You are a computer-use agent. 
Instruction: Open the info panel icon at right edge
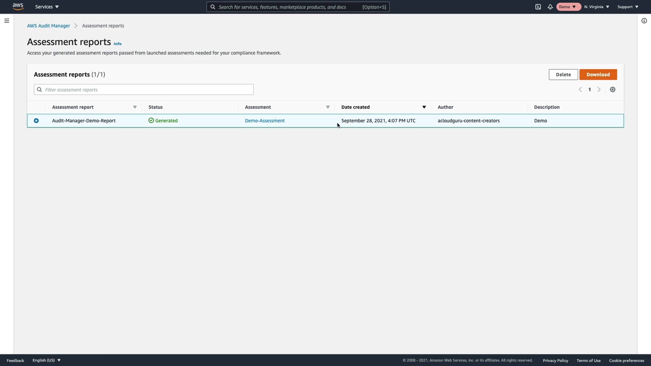pyautogui.click(x=644, y=21)
